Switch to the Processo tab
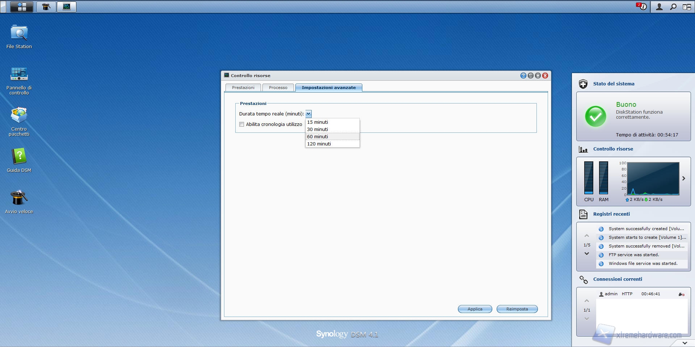 (x=278, y=88)
